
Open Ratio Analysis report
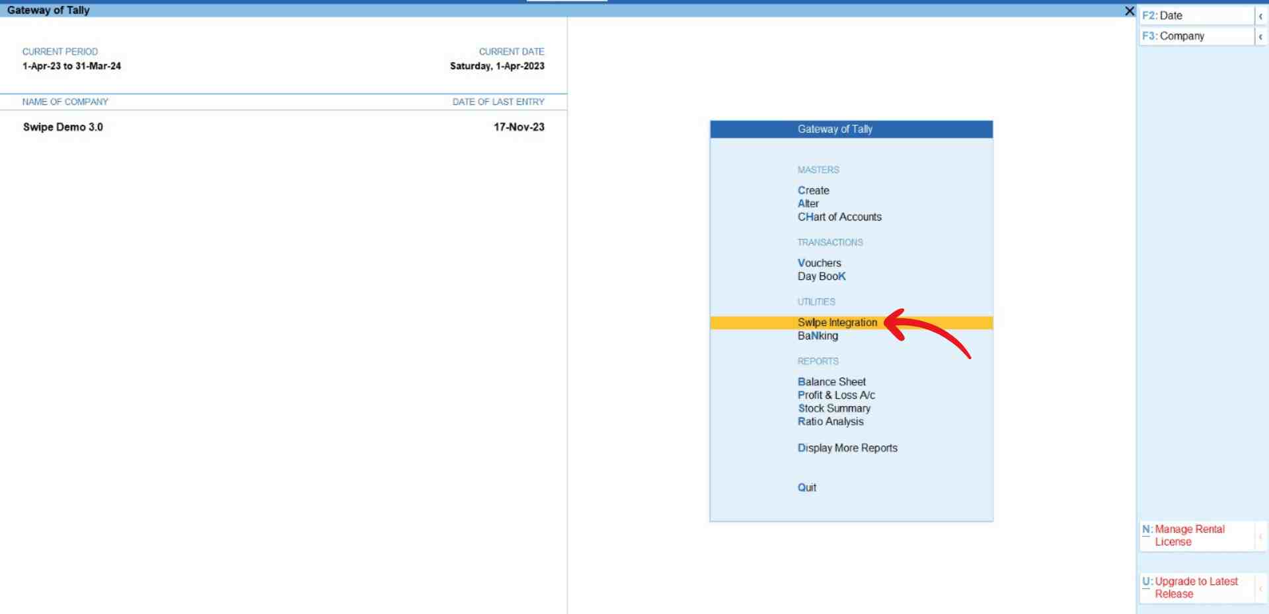[x=830, y=421]
